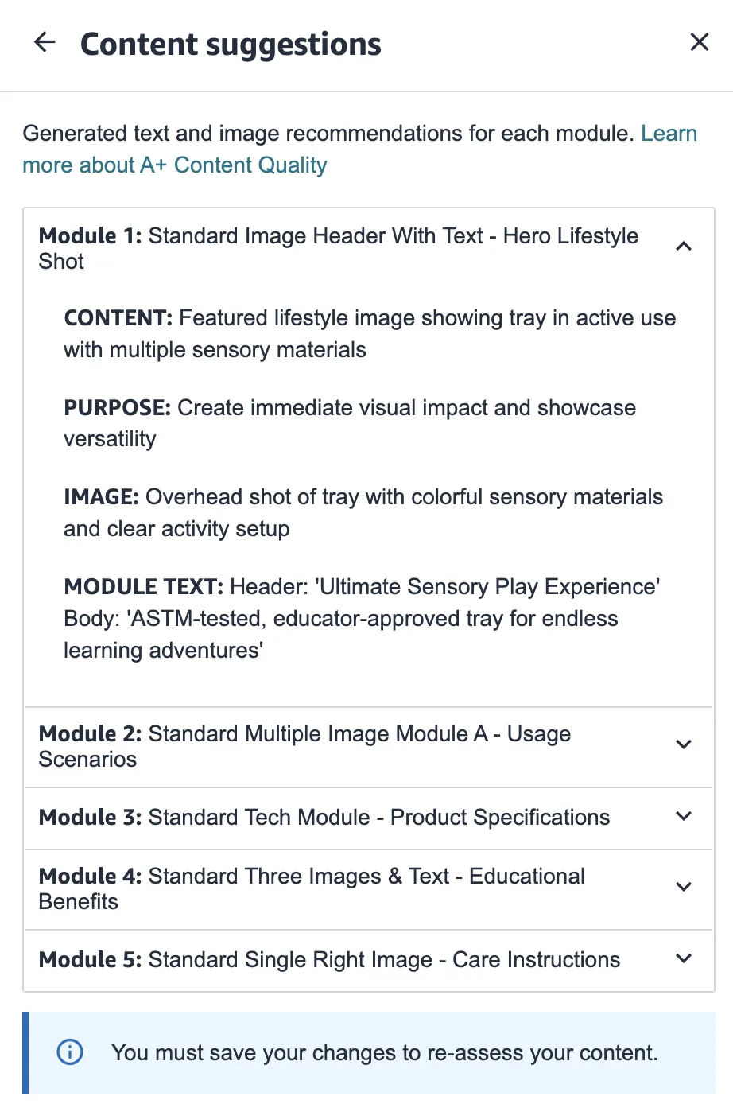Click the info icon in the save notice
Screen dimensions: 733x1104
coord(70,1052)
